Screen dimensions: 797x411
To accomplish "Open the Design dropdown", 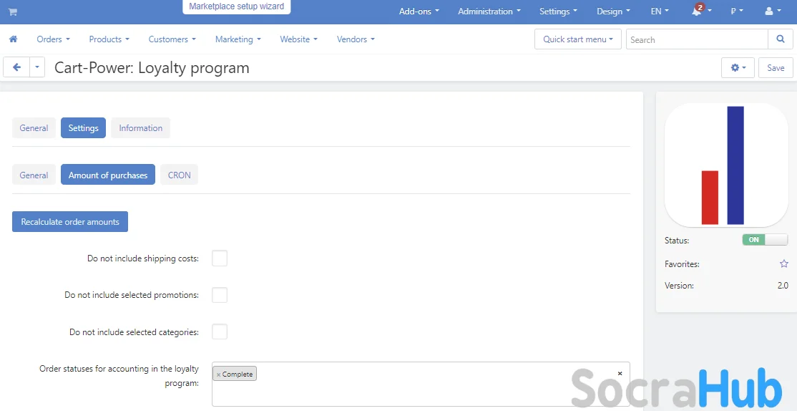I will coord(614,11).
